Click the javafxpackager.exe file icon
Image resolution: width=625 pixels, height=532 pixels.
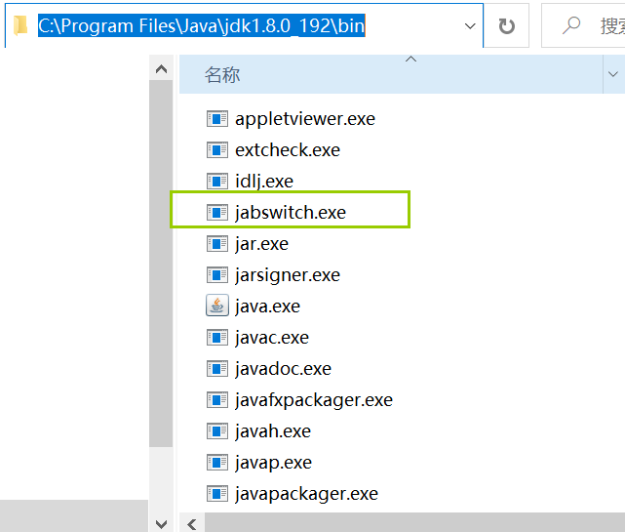[217, 400]
